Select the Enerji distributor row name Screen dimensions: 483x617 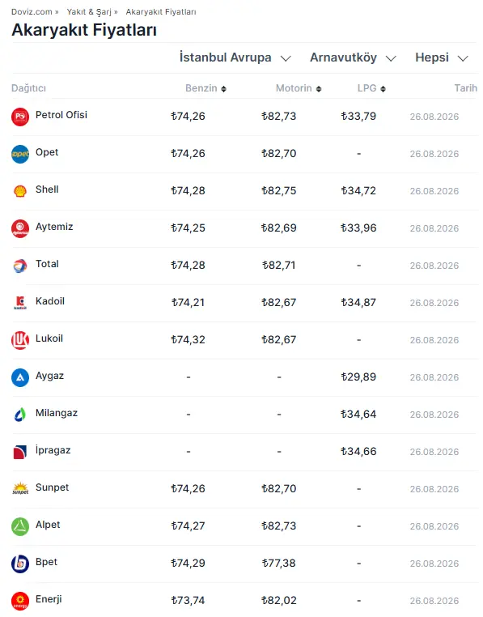49,599
